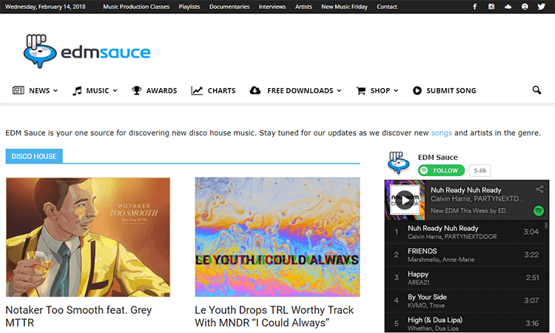Open the SoundCloud icon in top bar
Screen dimensions: 555x333
pyautogui.click(x=508, y=7)
